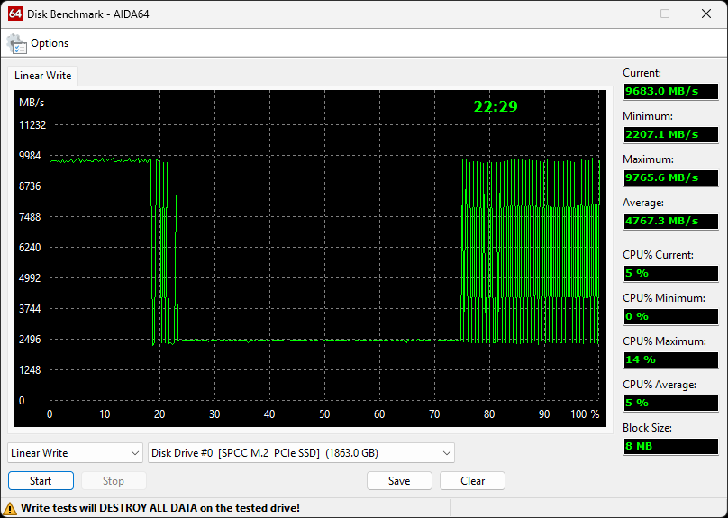728x518 pixels.
Task: Click the 9984 value on graph axis
Action: (30, 156)
